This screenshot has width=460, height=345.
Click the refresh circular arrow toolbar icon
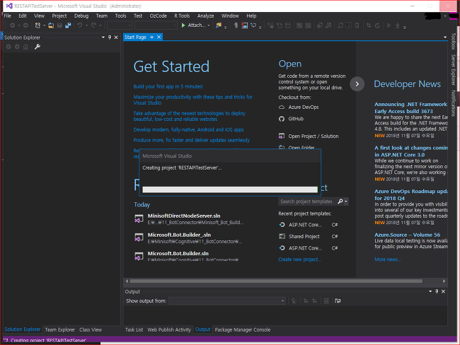point(378,25)
